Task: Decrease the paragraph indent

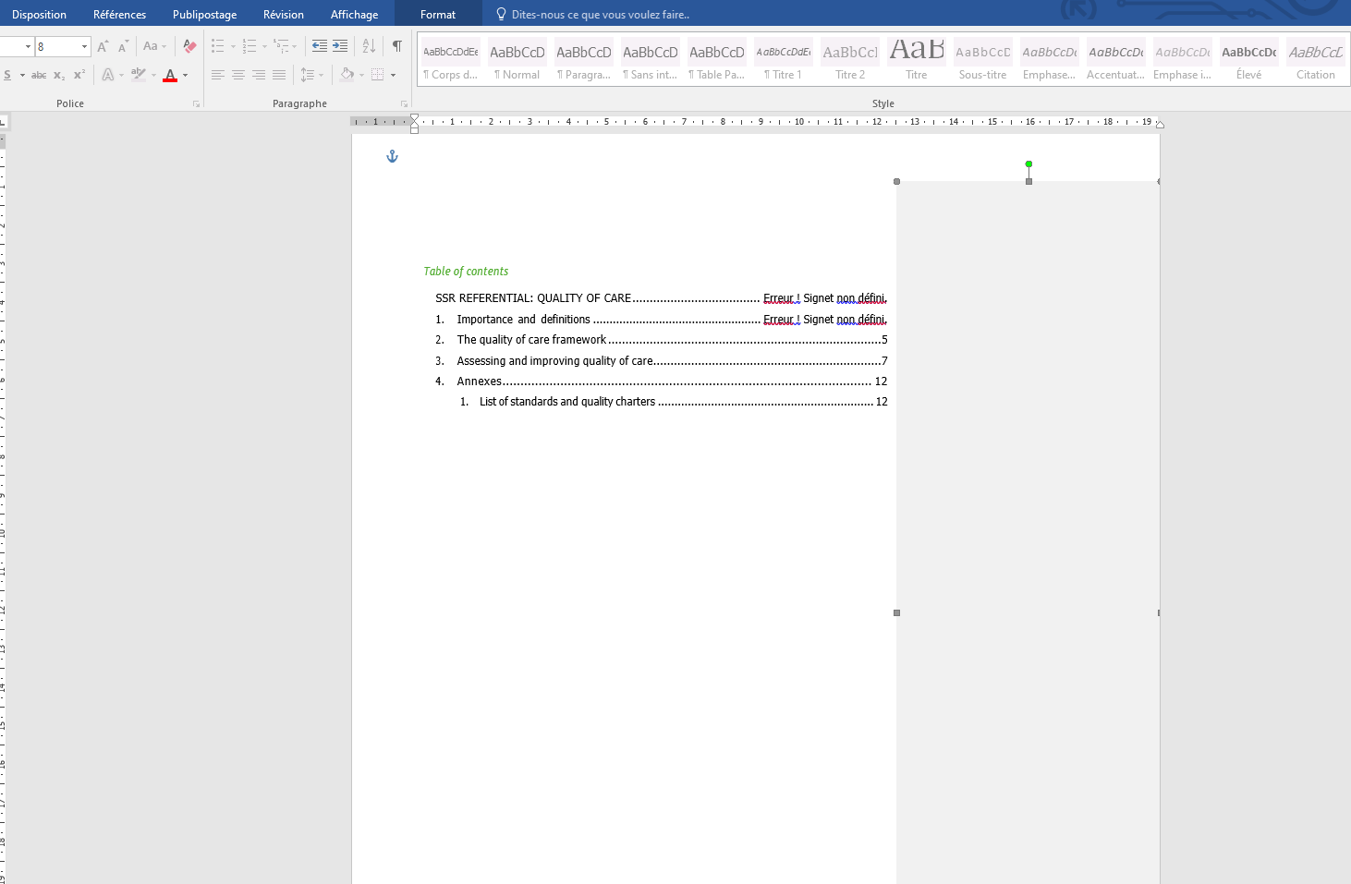Action: tap(318, 45)
